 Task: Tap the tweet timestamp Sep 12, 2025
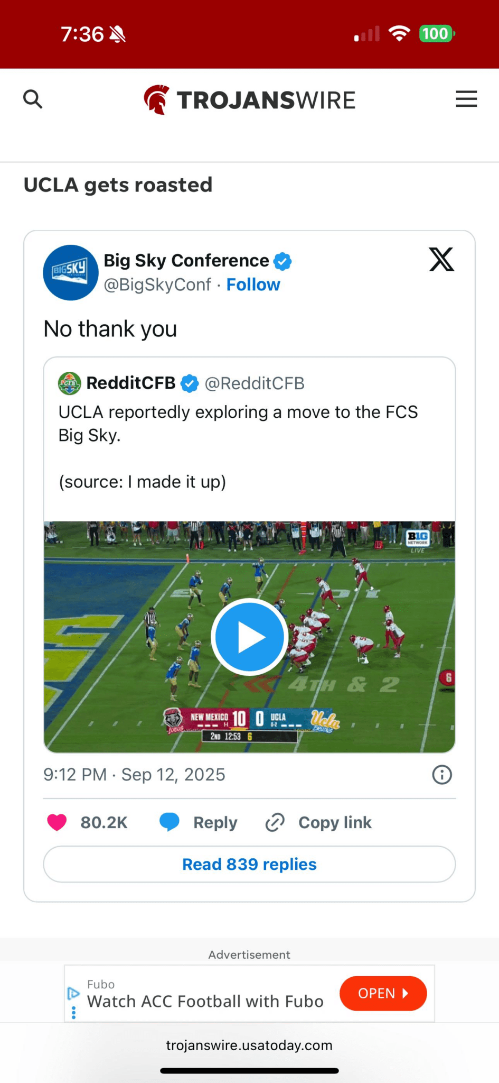click(134, 775)
